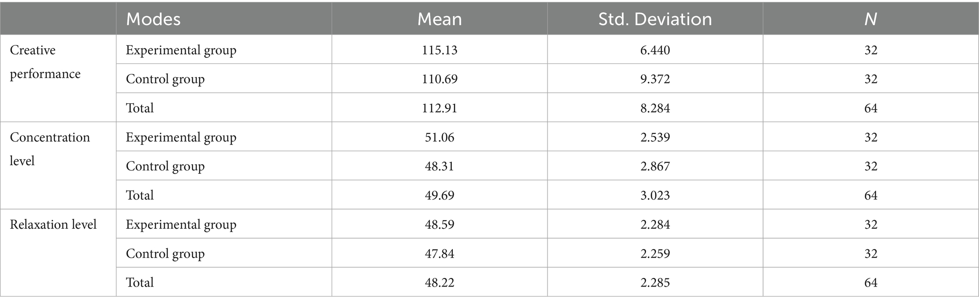
Task: Click the mean value 110.69
Action: pos(440,79)
